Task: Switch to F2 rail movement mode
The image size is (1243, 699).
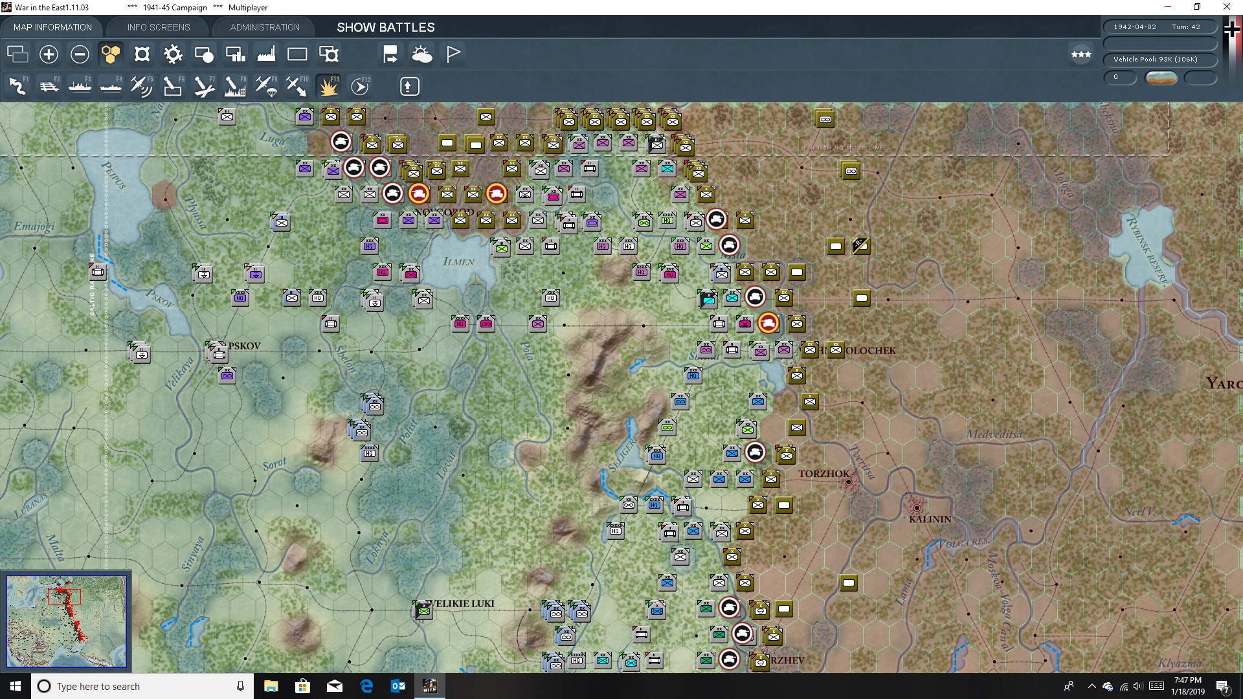Action: pyautogui.click(x=50, y=86)
